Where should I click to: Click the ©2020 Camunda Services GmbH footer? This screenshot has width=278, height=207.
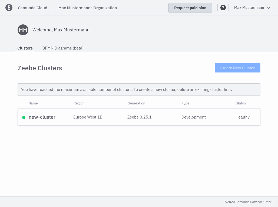pyautogui.click(x=249, y=202)
